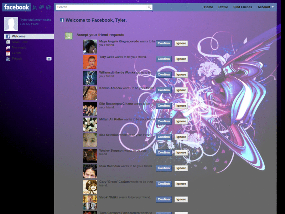Open Miftah Ali Ridho's profile photo
285x214 pixels.
pos(90,124)
